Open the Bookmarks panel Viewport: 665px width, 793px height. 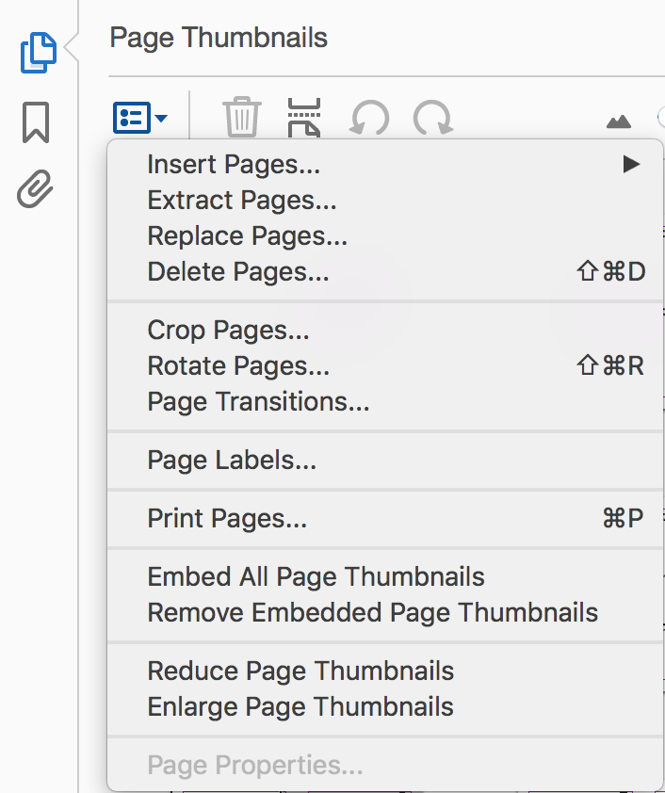click(x=35, y=123)
